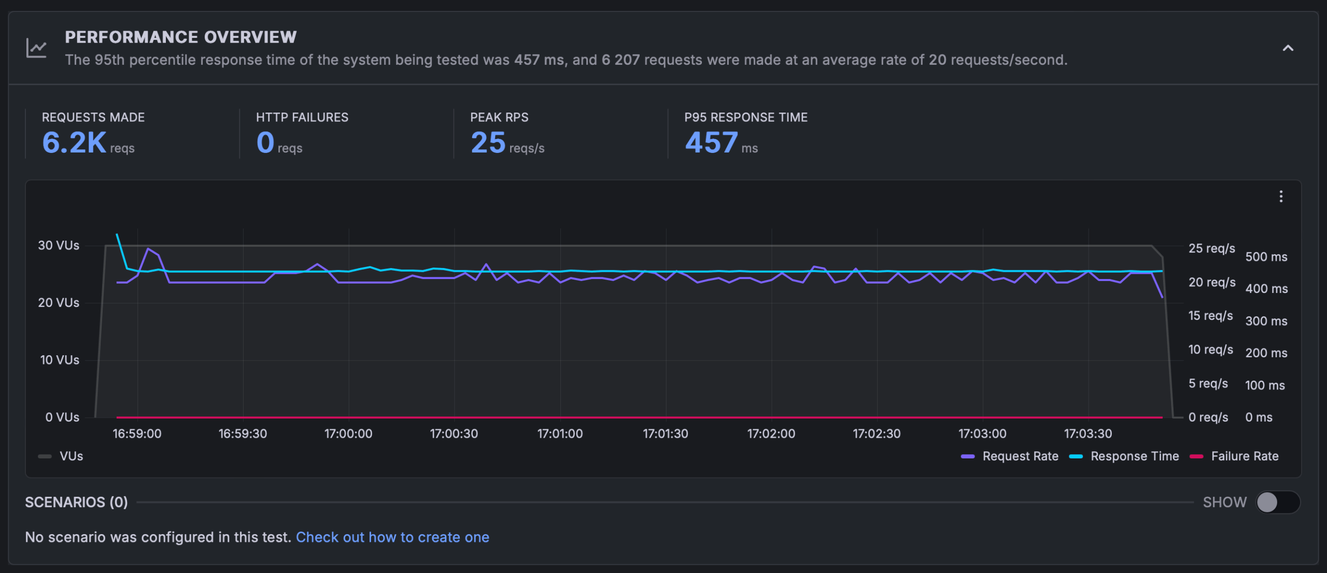
Task: Click the SCENARIOS (0) section header
Action: (76, 502)
